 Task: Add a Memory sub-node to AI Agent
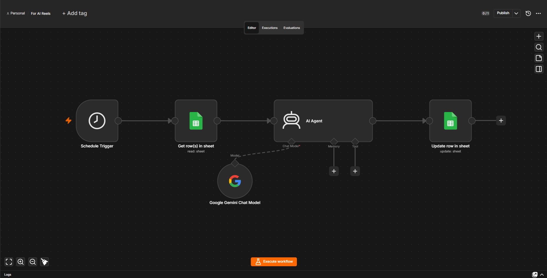[x=334, y=171]
